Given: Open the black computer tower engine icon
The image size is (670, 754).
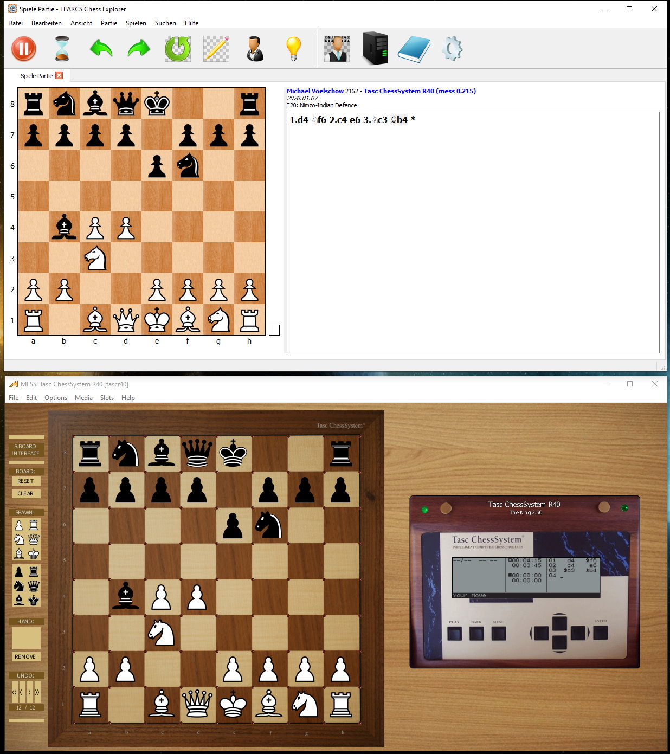Looking at the screenshot, I should click(375, 49).
